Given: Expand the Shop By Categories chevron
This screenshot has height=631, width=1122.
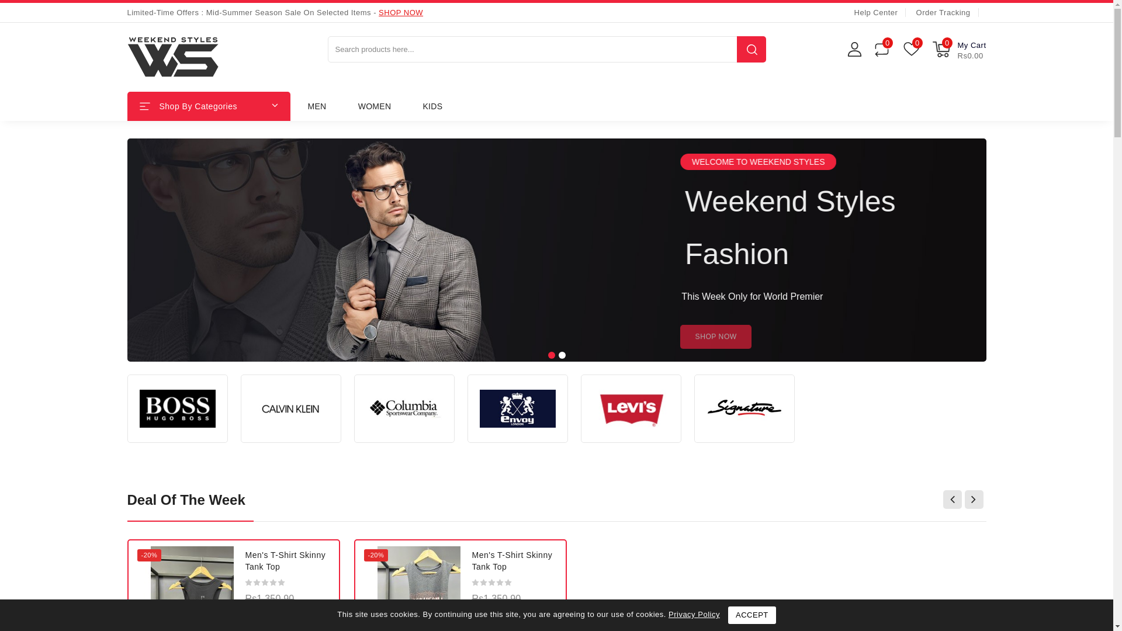Looking at the screenshot, I should click(275, 106).
